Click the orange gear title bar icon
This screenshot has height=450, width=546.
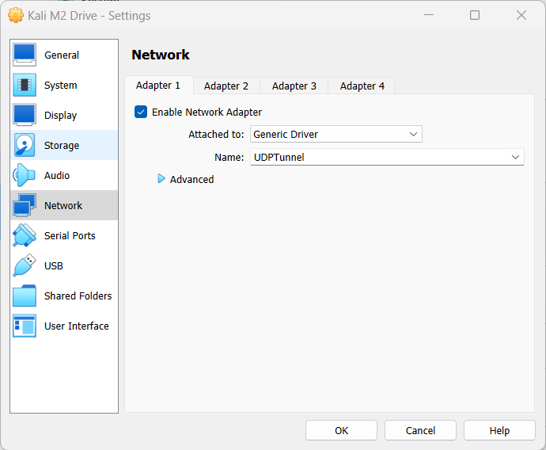point(16,15)
